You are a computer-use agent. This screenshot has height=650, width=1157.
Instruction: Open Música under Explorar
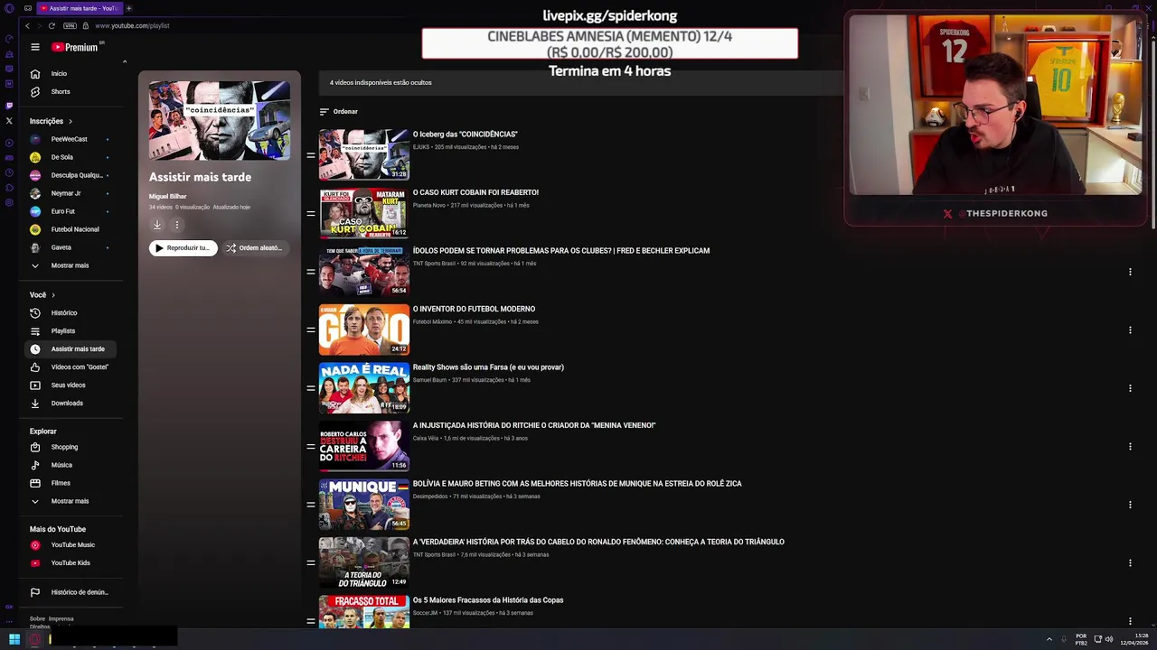coord(72,465)
